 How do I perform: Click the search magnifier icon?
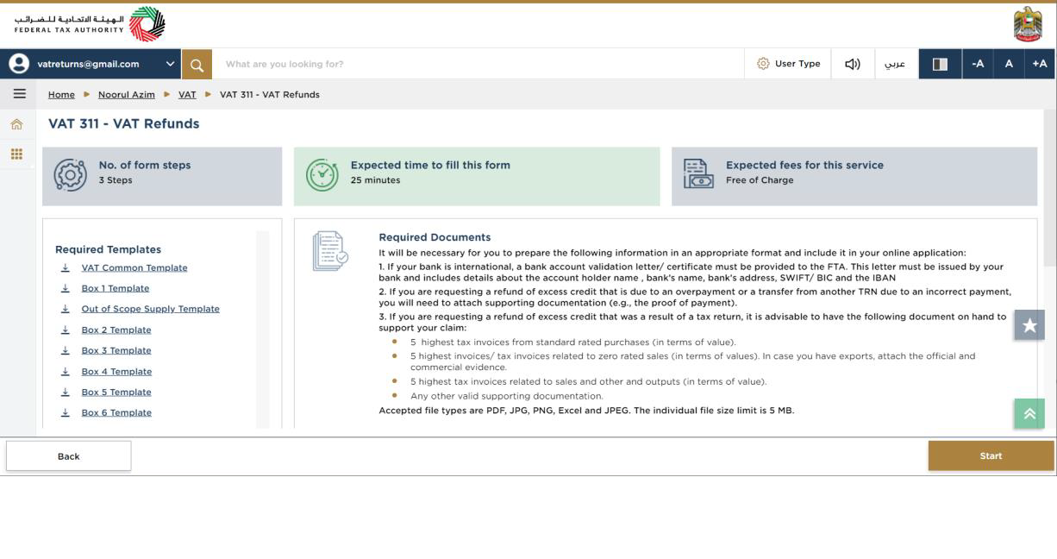click(x=197, y=64)
